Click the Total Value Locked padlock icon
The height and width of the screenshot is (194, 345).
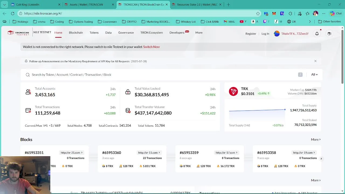click(x=128, y=92)
